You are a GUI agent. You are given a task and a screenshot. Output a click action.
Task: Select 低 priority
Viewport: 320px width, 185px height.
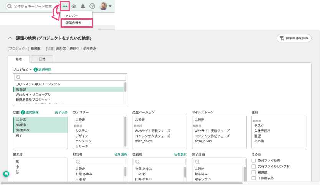tap(40, 172)
